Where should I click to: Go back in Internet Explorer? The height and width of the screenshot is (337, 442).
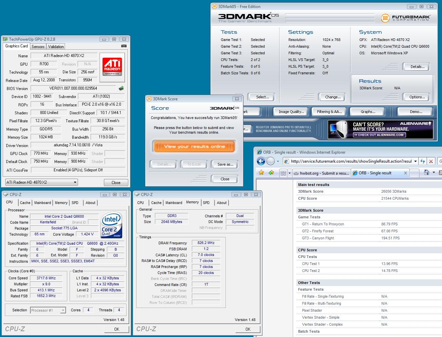(261, 161)
